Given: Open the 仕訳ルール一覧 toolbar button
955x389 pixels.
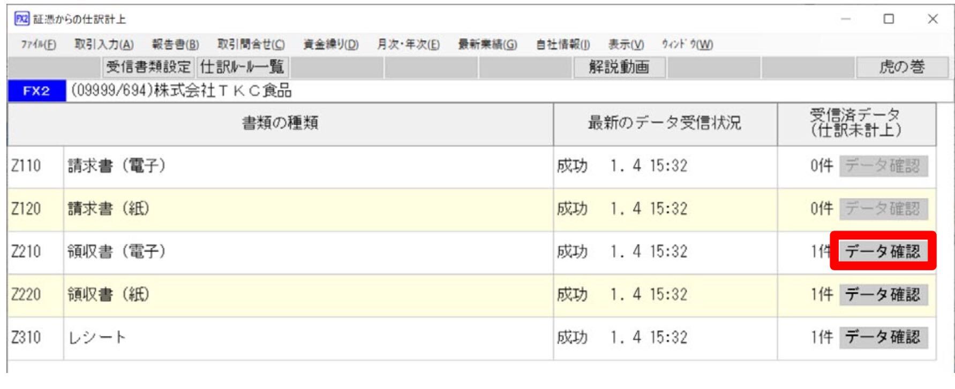Looking at the screenshot, I should (x=243, y=67).
